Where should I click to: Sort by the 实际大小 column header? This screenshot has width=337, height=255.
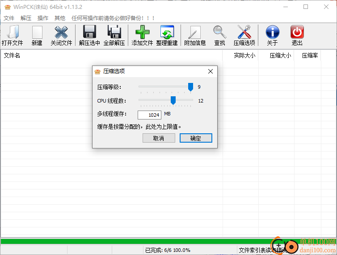click(240, 55)
